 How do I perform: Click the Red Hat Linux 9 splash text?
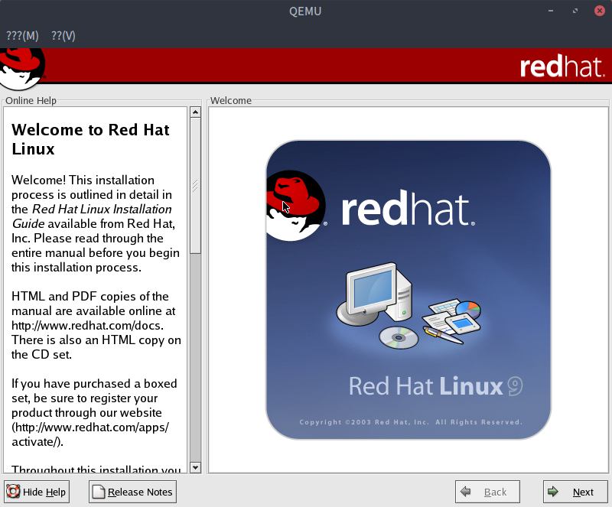coord(435,385)
